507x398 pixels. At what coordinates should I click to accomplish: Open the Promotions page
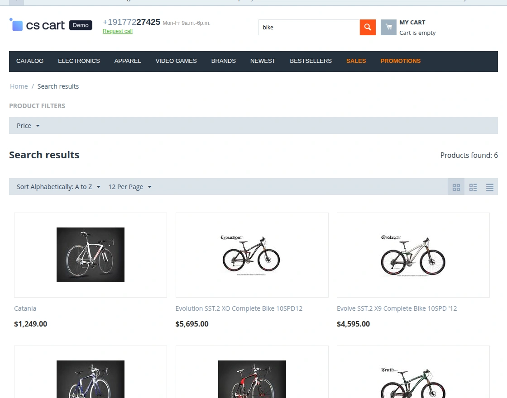pyautogui.click(x=400, y=61)
